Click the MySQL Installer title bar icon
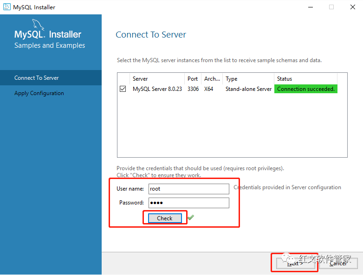Image resolution: width=363 pixels, height=275 pixels. click(6, 7)
